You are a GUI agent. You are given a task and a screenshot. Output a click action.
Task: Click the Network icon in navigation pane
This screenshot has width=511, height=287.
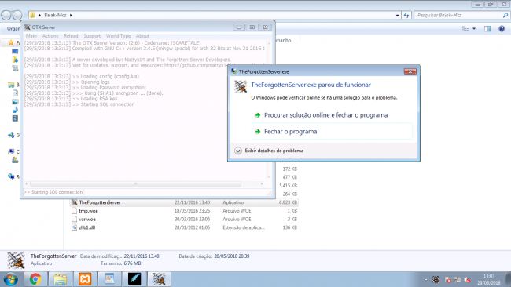[12, 176]
